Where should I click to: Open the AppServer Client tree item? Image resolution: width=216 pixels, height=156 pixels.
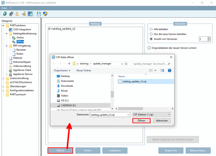click(x=22, y=70)
